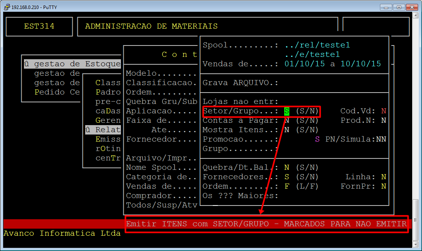Toggle the Setor/Grupo S/N field
The image size is (422, 251).
(x=287, y=111)
